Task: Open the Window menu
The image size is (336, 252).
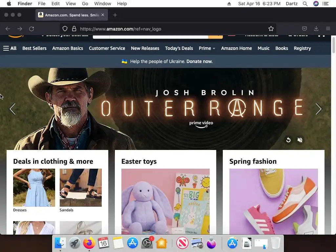Action: click(x=103, y=4)
